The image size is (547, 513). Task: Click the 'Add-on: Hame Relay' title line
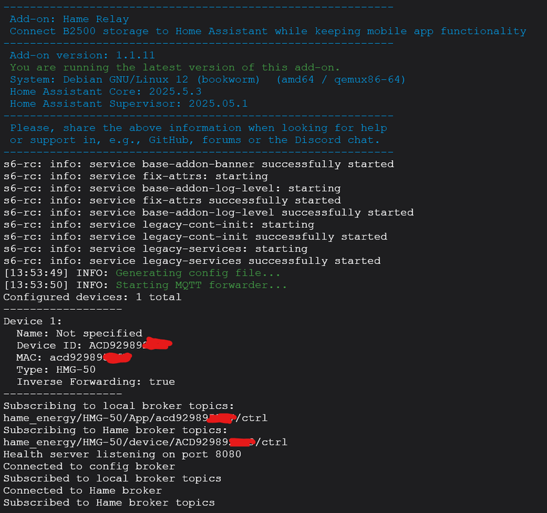pos(70,19)
